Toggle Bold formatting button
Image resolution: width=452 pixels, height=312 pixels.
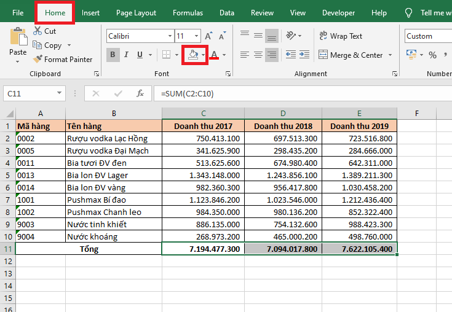(113, 55)
